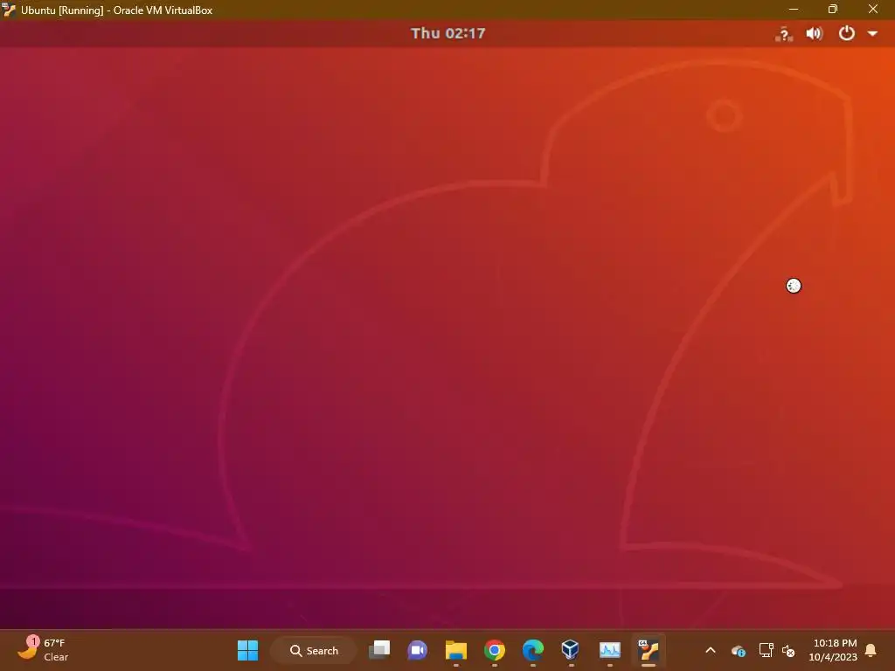The height and width of the screenshot is (671, 895).
Task: Open the performance monitor taskbar icon
Action: pos(609,650)
